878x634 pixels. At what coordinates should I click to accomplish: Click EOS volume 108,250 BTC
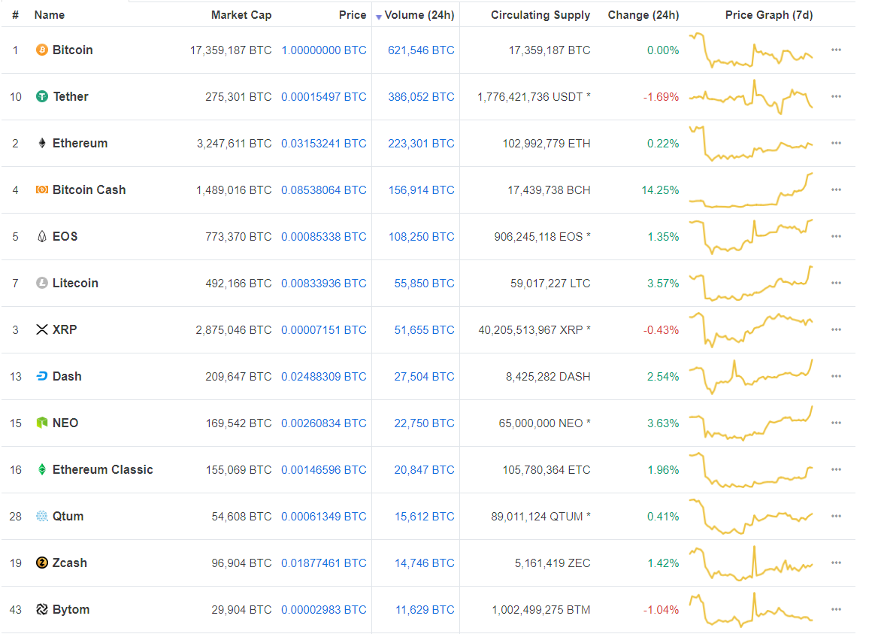421,237
